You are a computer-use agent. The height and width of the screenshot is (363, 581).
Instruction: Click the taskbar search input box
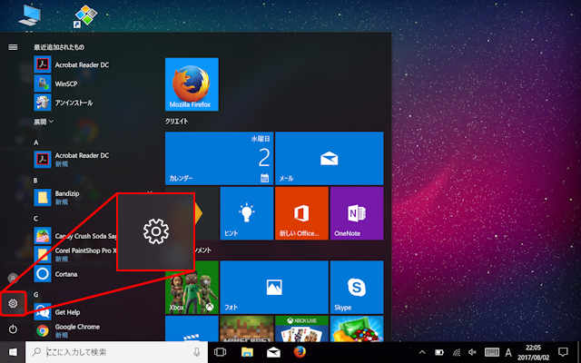point(118,352)
